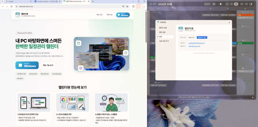Viewport: 258px width, 127px height.
Task: Click the zoom magnifier icon in address bar
Action: tap(123, 6)
